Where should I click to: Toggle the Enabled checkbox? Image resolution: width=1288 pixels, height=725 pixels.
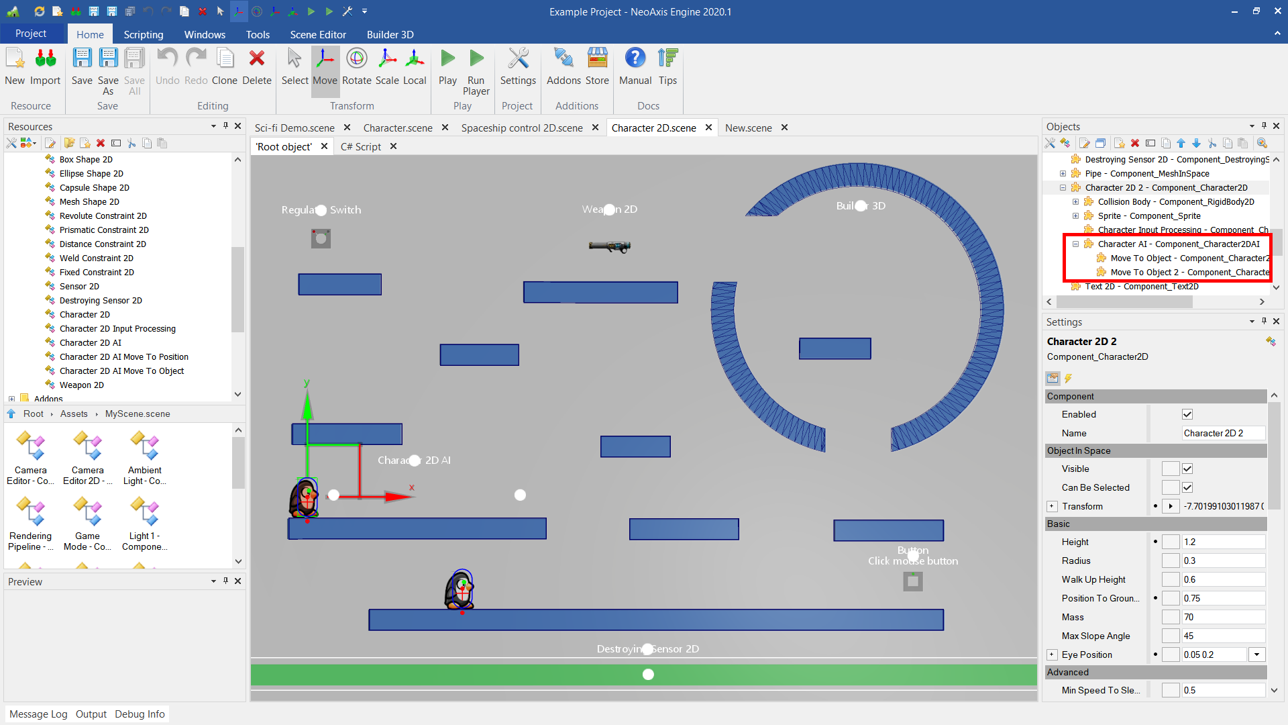1187,414
